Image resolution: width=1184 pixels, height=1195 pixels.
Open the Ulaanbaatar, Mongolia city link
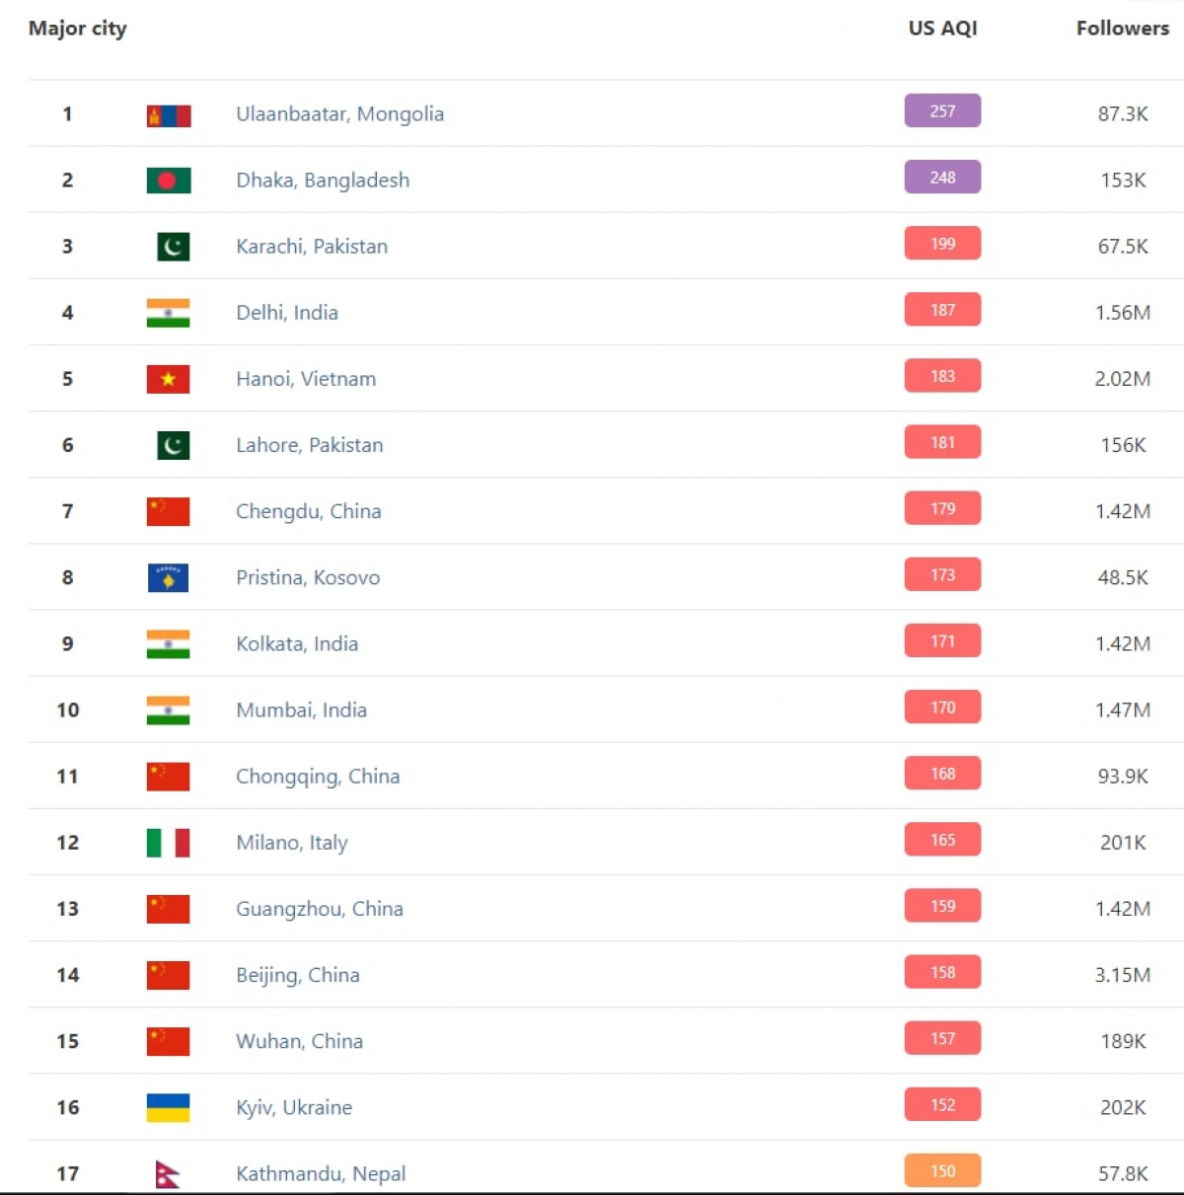coord(339,113)
